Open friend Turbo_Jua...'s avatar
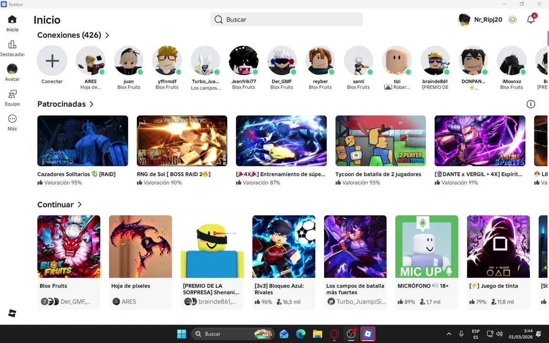Screen dimensions: 549x343 (x=205, y=61)
